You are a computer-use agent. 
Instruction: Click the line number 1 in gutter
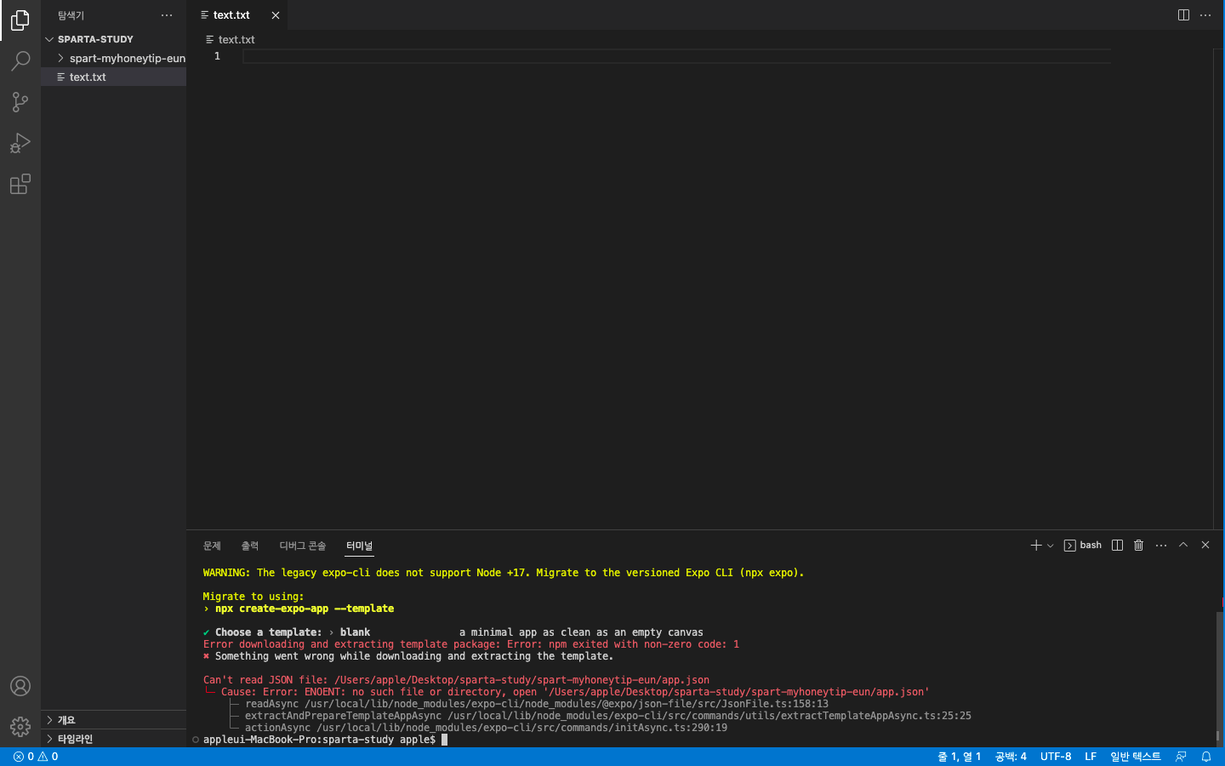click(x=217, y=56)
